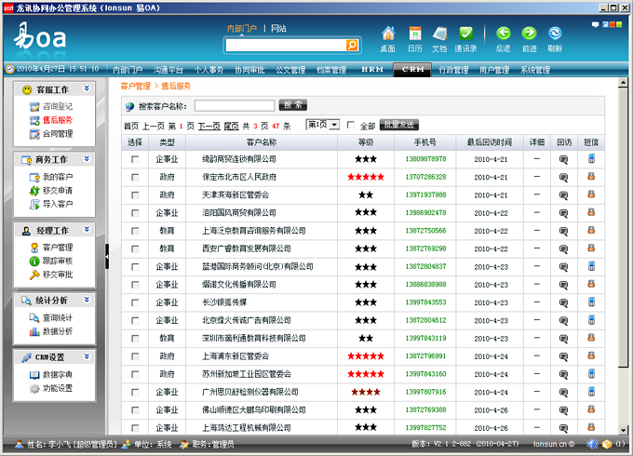Image resolution: width=633 pixels, height=456 pixels.
Task: Go to 下一页 next page link
Action: click(x=209, y=127)
